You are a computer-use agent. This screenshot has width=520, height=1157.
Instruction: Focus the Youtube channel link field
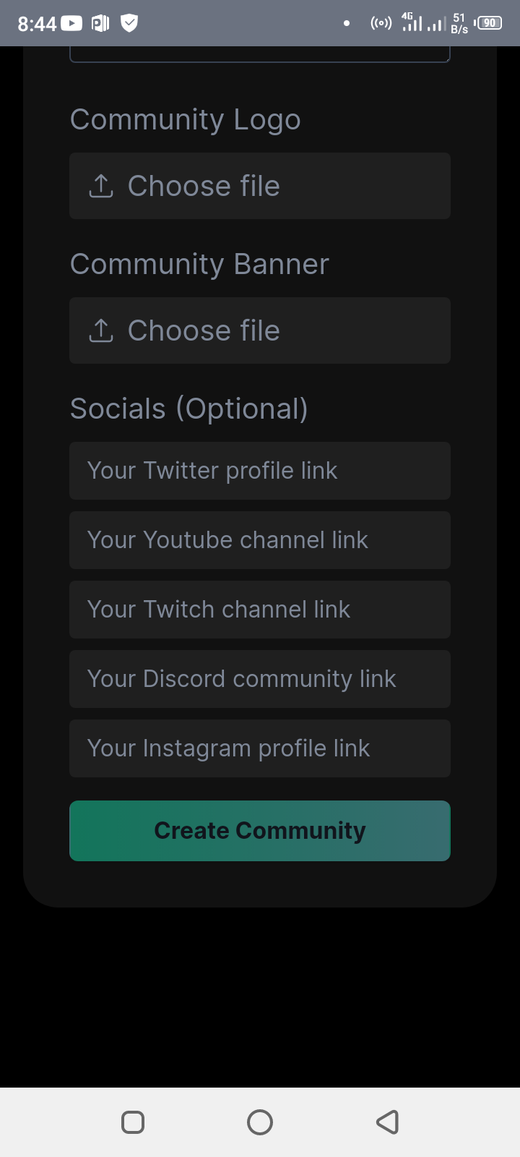pos(260,540)
